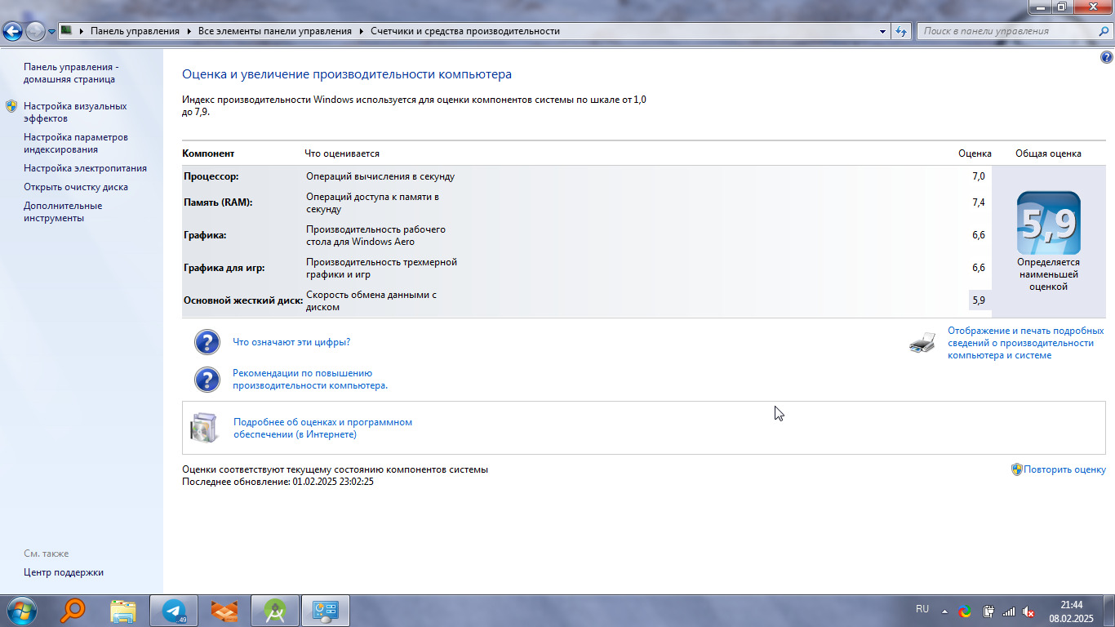This screenshot has height=627, width=1115.
Task: Expand arrow after 'Все элементы панели управления'
Action: [x=361, y=31]
